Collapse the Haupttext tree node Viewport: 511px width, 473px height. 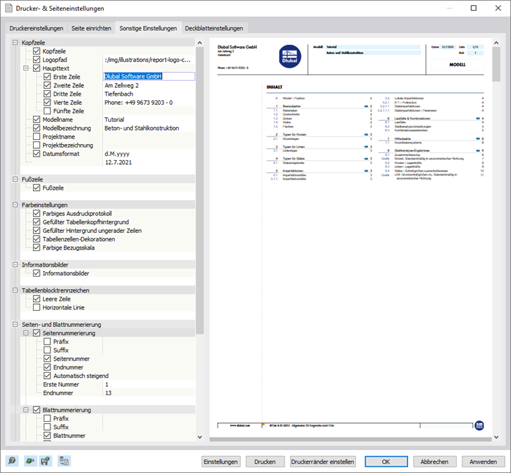(x=26, y=68)
